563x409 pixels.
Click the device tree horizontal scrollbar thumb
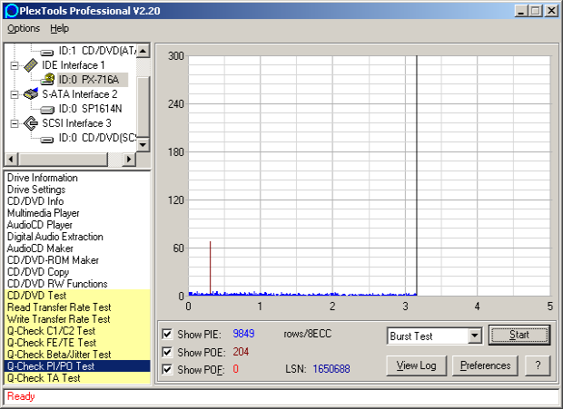(x=64, y=159)
